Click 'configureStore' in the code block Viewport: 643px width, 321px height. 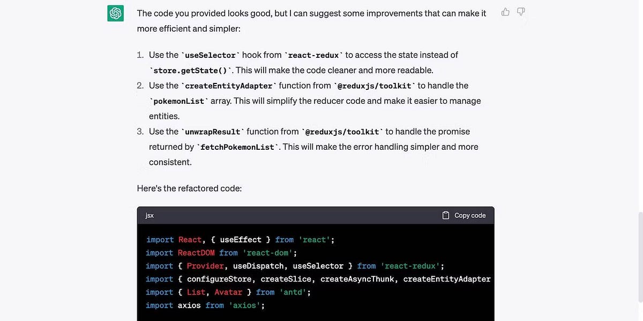[219, 279]
